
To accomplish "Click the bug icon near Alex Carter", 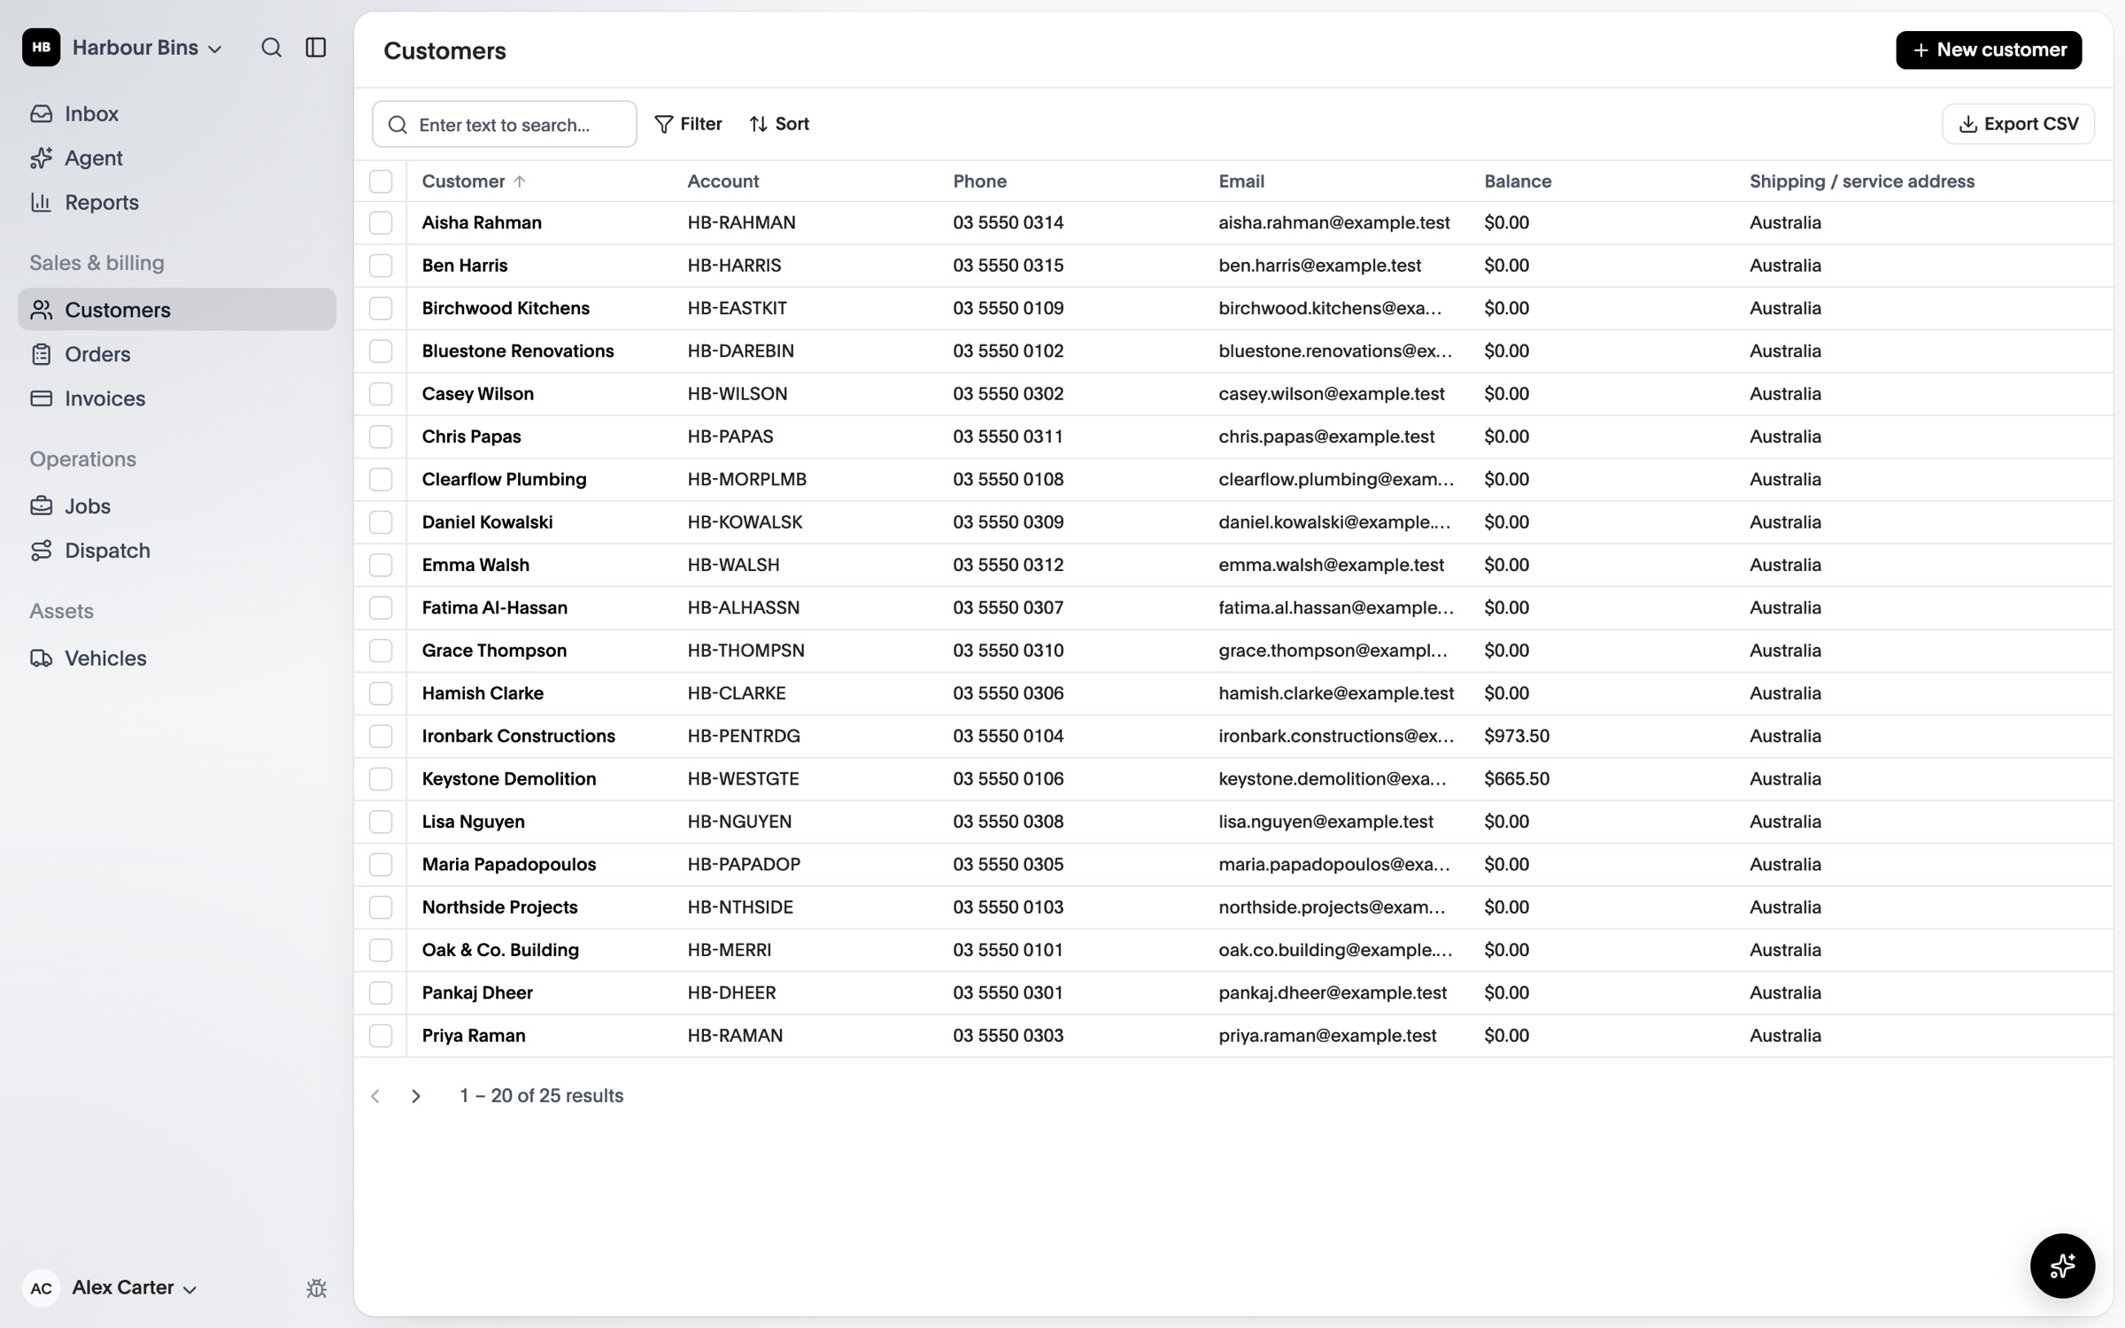I will click(x=316, y=1288).
